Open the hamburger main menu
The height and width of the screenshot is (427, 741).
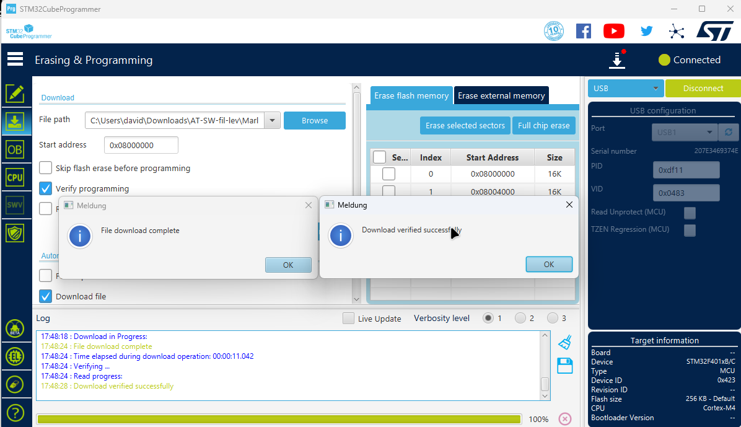coord(15,59)
